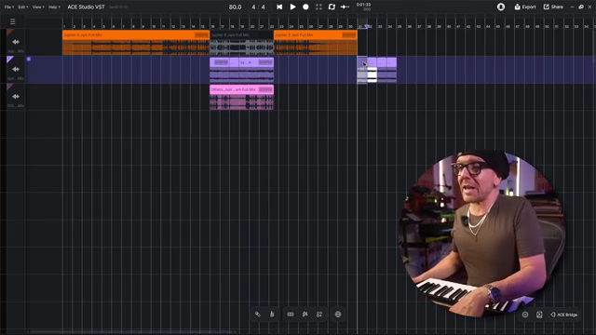This screenshot has height=335, width=596.
Task: Jump playback to the start
Action: [x=279, y=7]
